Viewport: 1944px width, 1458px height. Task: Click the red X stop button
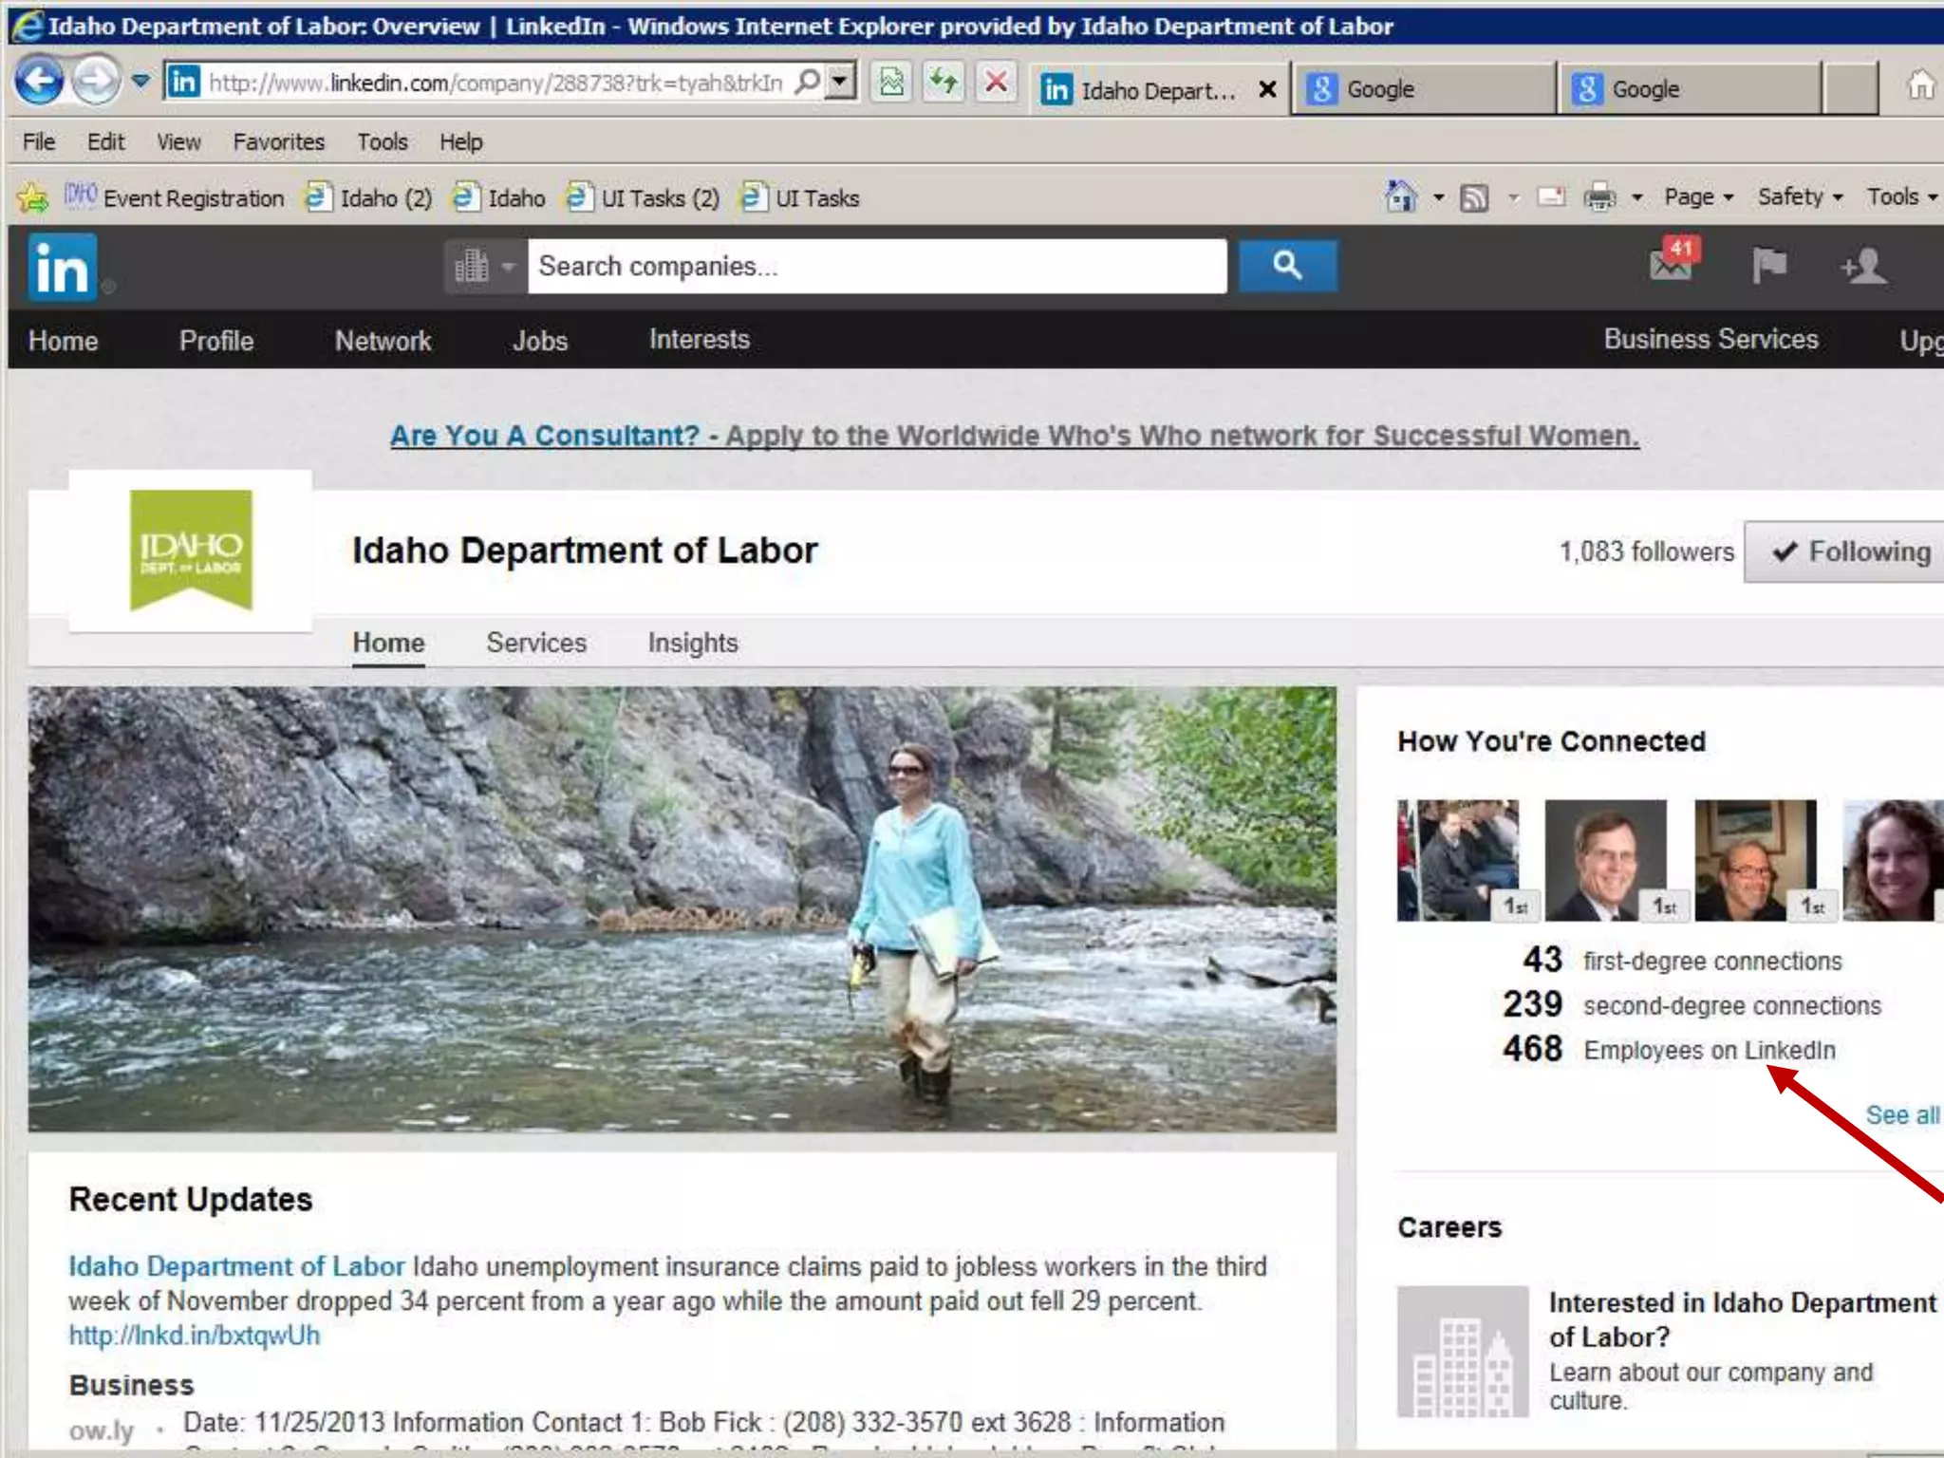point(996,83)
